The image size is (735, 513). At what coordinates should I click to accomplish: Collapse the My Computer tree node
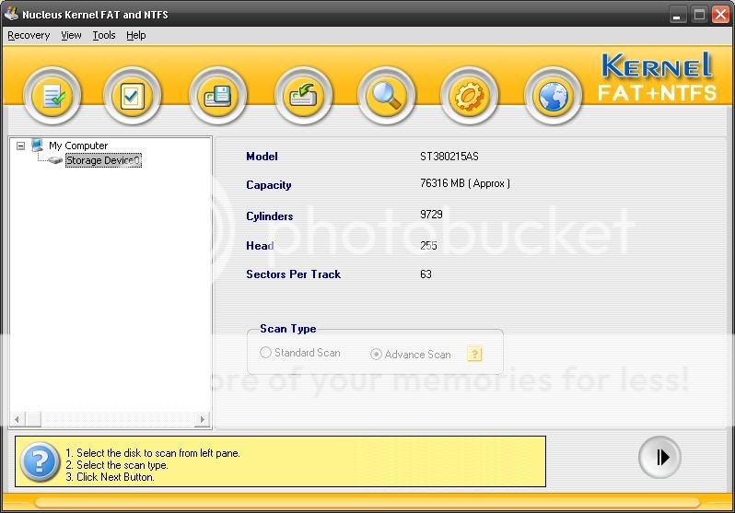tap(20, 146)
